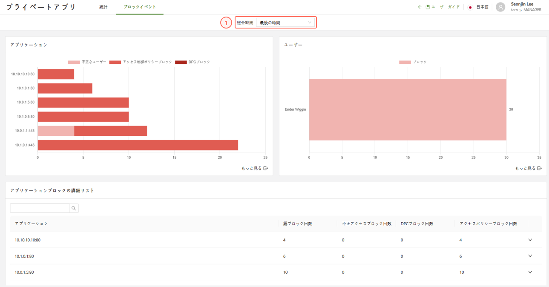Toggle DPCブロック legend series
The height and width of the screenshot is (287, 549).
(193, 62)
